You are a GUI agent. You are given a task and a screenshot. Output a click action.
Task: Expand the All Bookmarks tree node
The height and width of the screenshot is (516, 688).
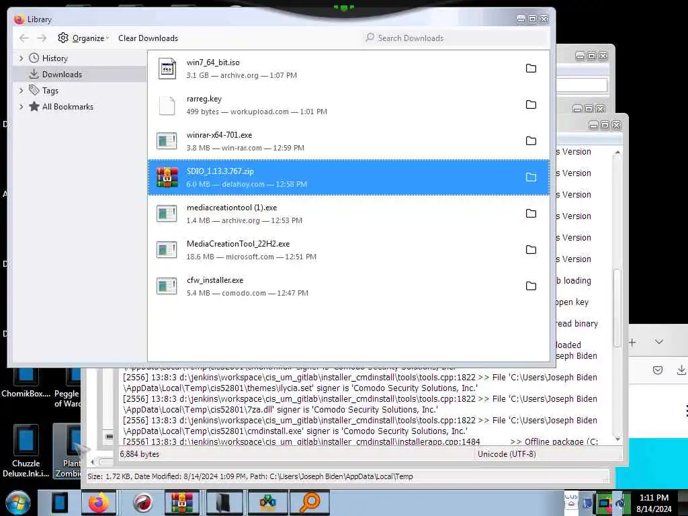coord(21,107)
